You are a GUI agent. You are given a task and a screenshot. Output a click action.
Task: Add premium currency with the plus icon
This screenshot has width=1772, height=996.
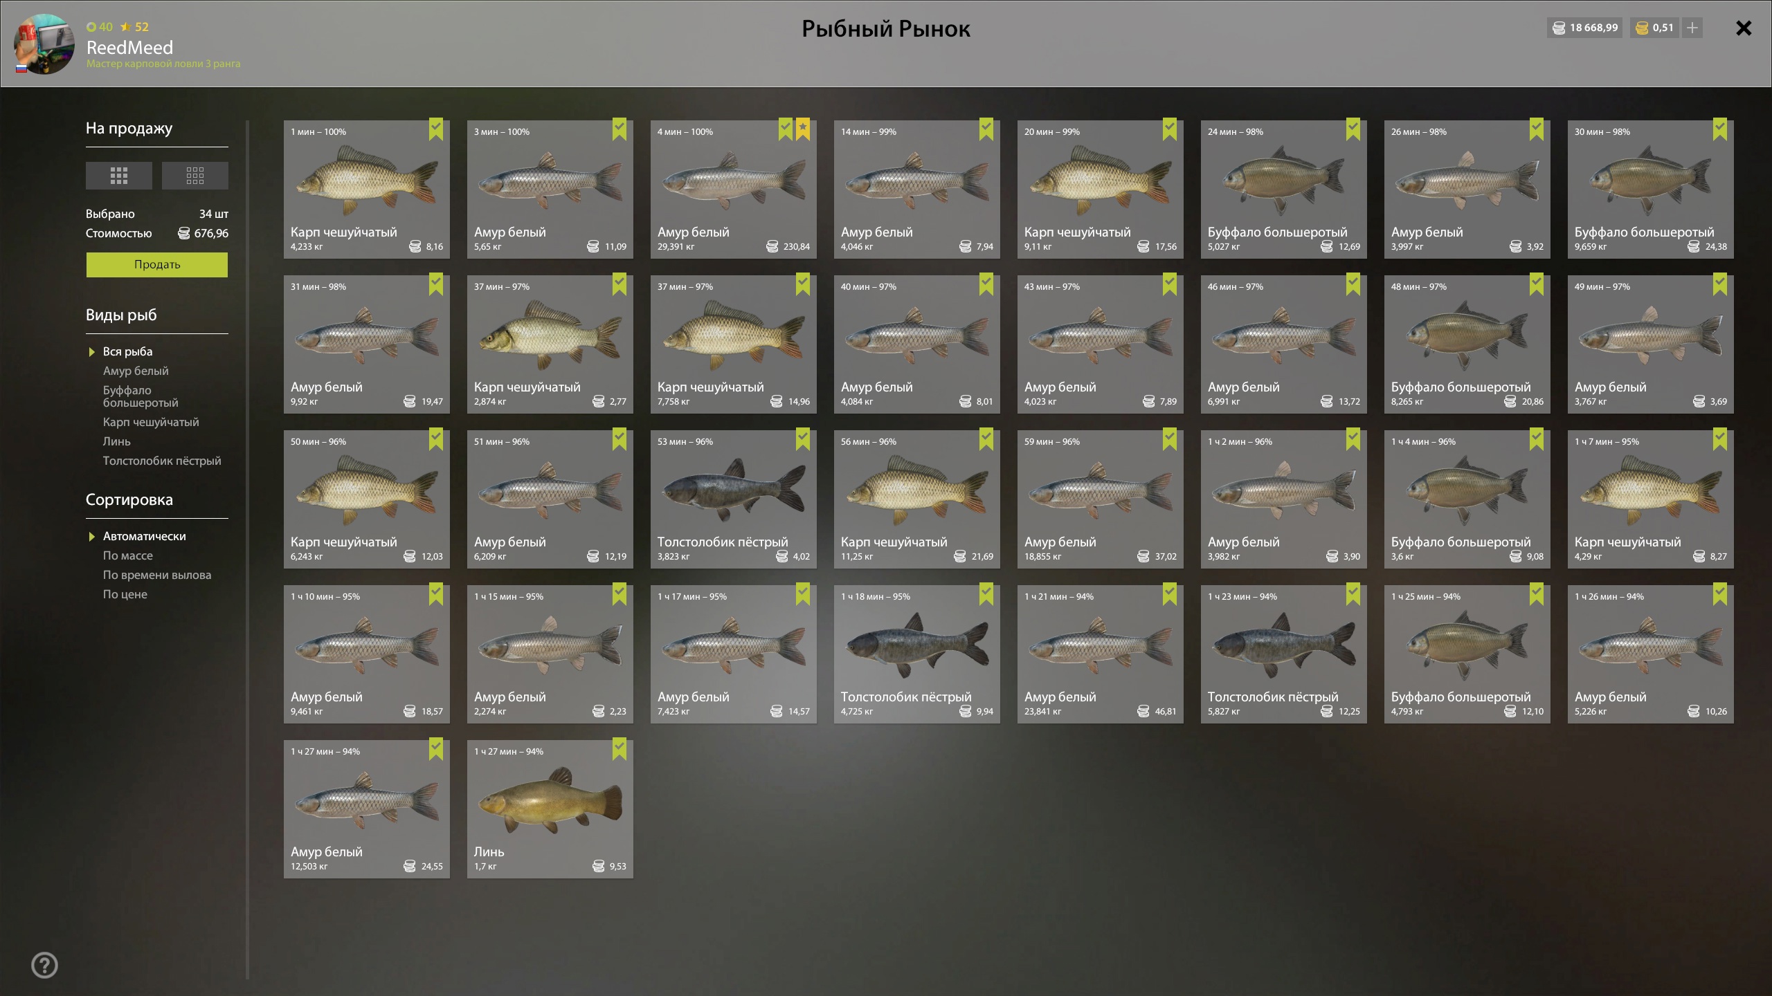coord(1692,28)
